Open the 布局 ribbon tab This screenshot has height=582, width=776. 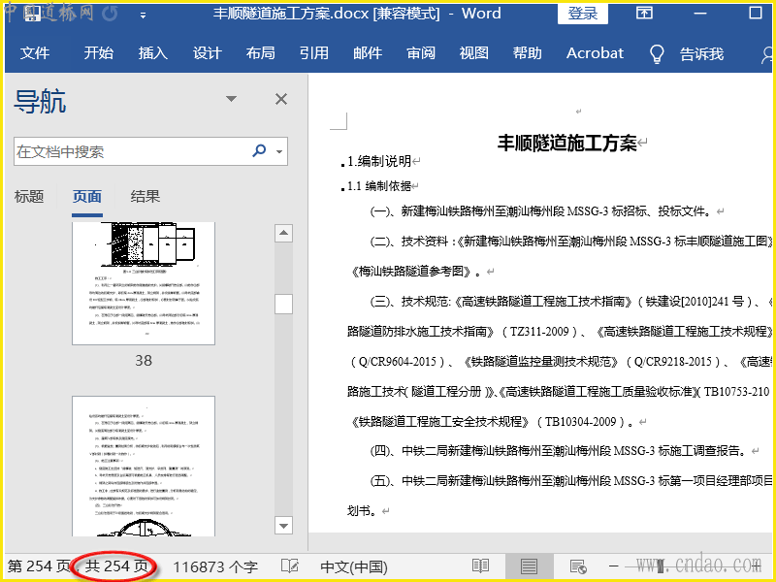[x=260, y=53]
